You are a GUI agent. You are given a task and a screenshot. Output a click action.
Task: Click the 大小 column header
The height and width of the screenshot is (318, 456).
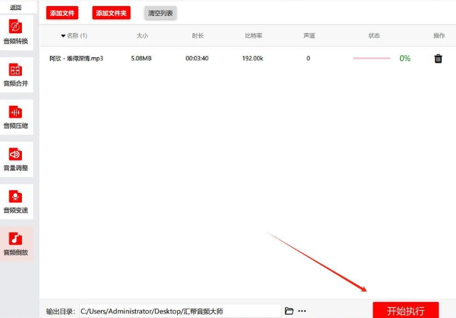pos(142,36)
